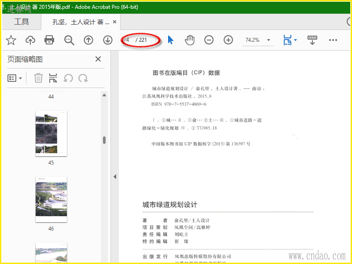
Task: Click the CIP 数据核字 136597 line
Action: coord(201,144)
